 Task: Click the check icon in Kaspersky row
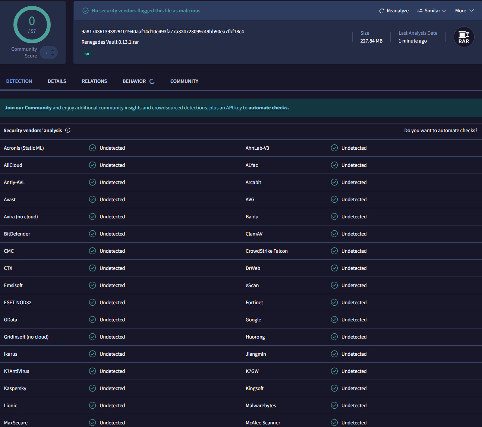[92, 388]
